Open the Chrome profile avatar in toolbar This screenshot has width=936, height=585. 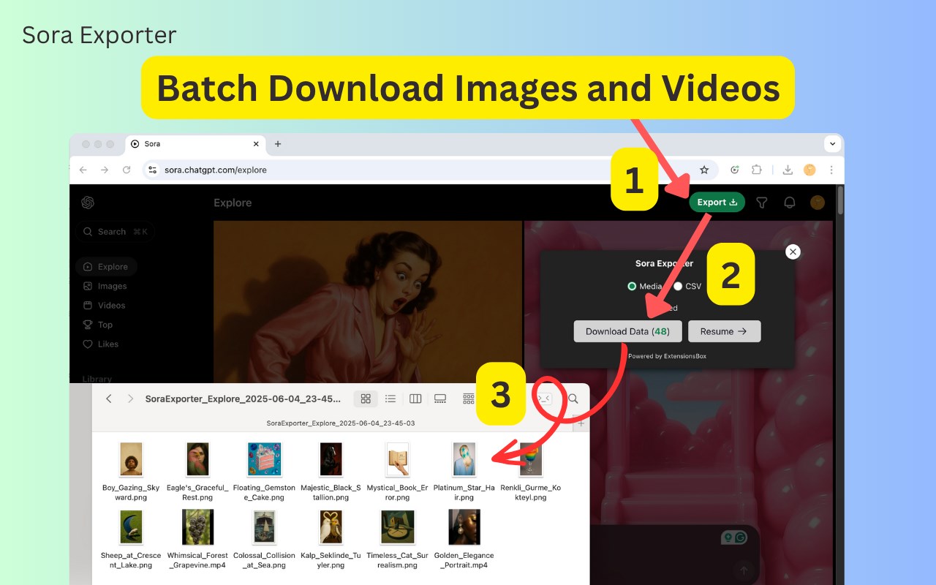click(809, 170)
